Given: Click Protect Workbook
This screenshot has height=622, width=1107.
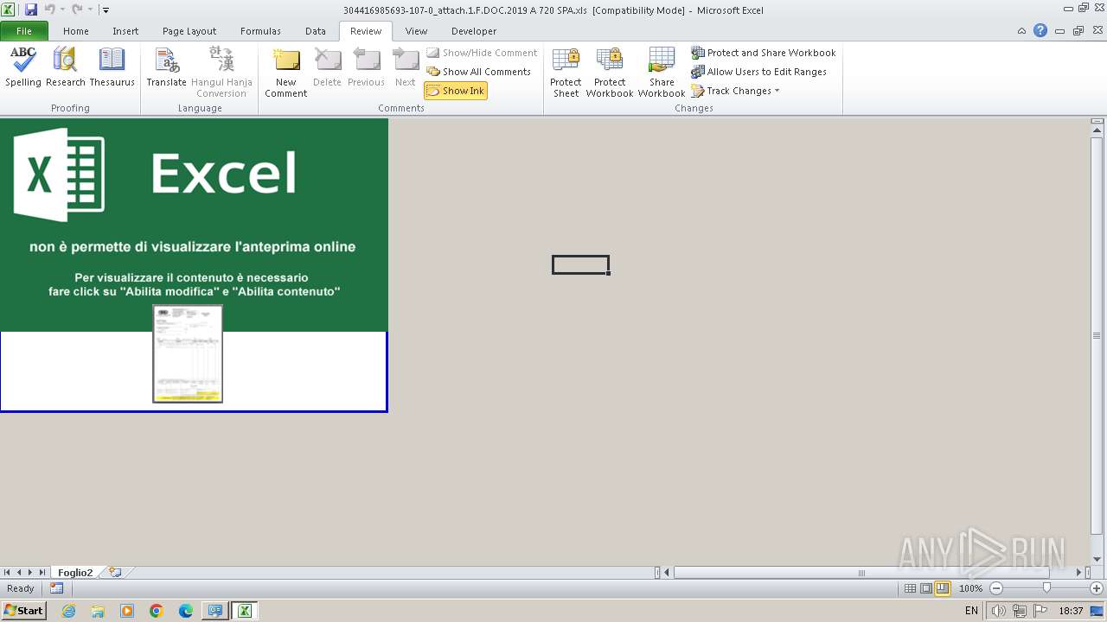Looking at the screenshot, I should [610, 73].
